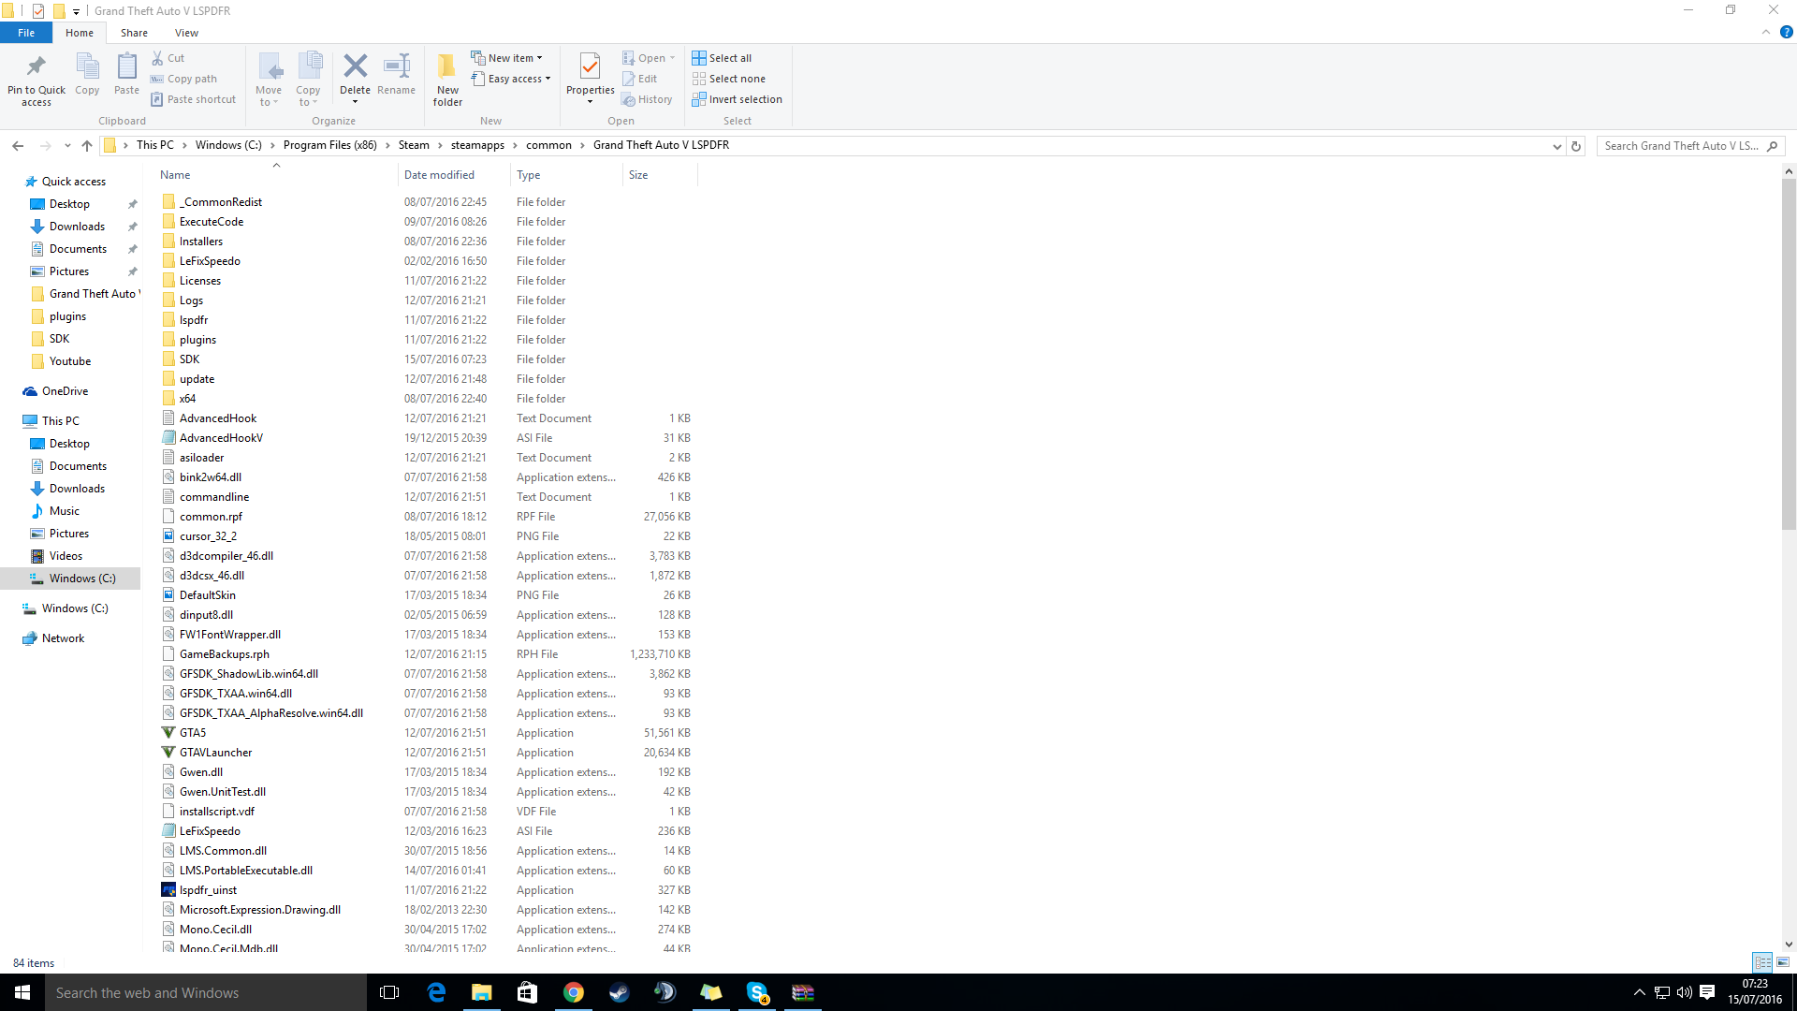Switch to details view layout
This screenshot has width=1797, height=1011.
coord(1762,962)
